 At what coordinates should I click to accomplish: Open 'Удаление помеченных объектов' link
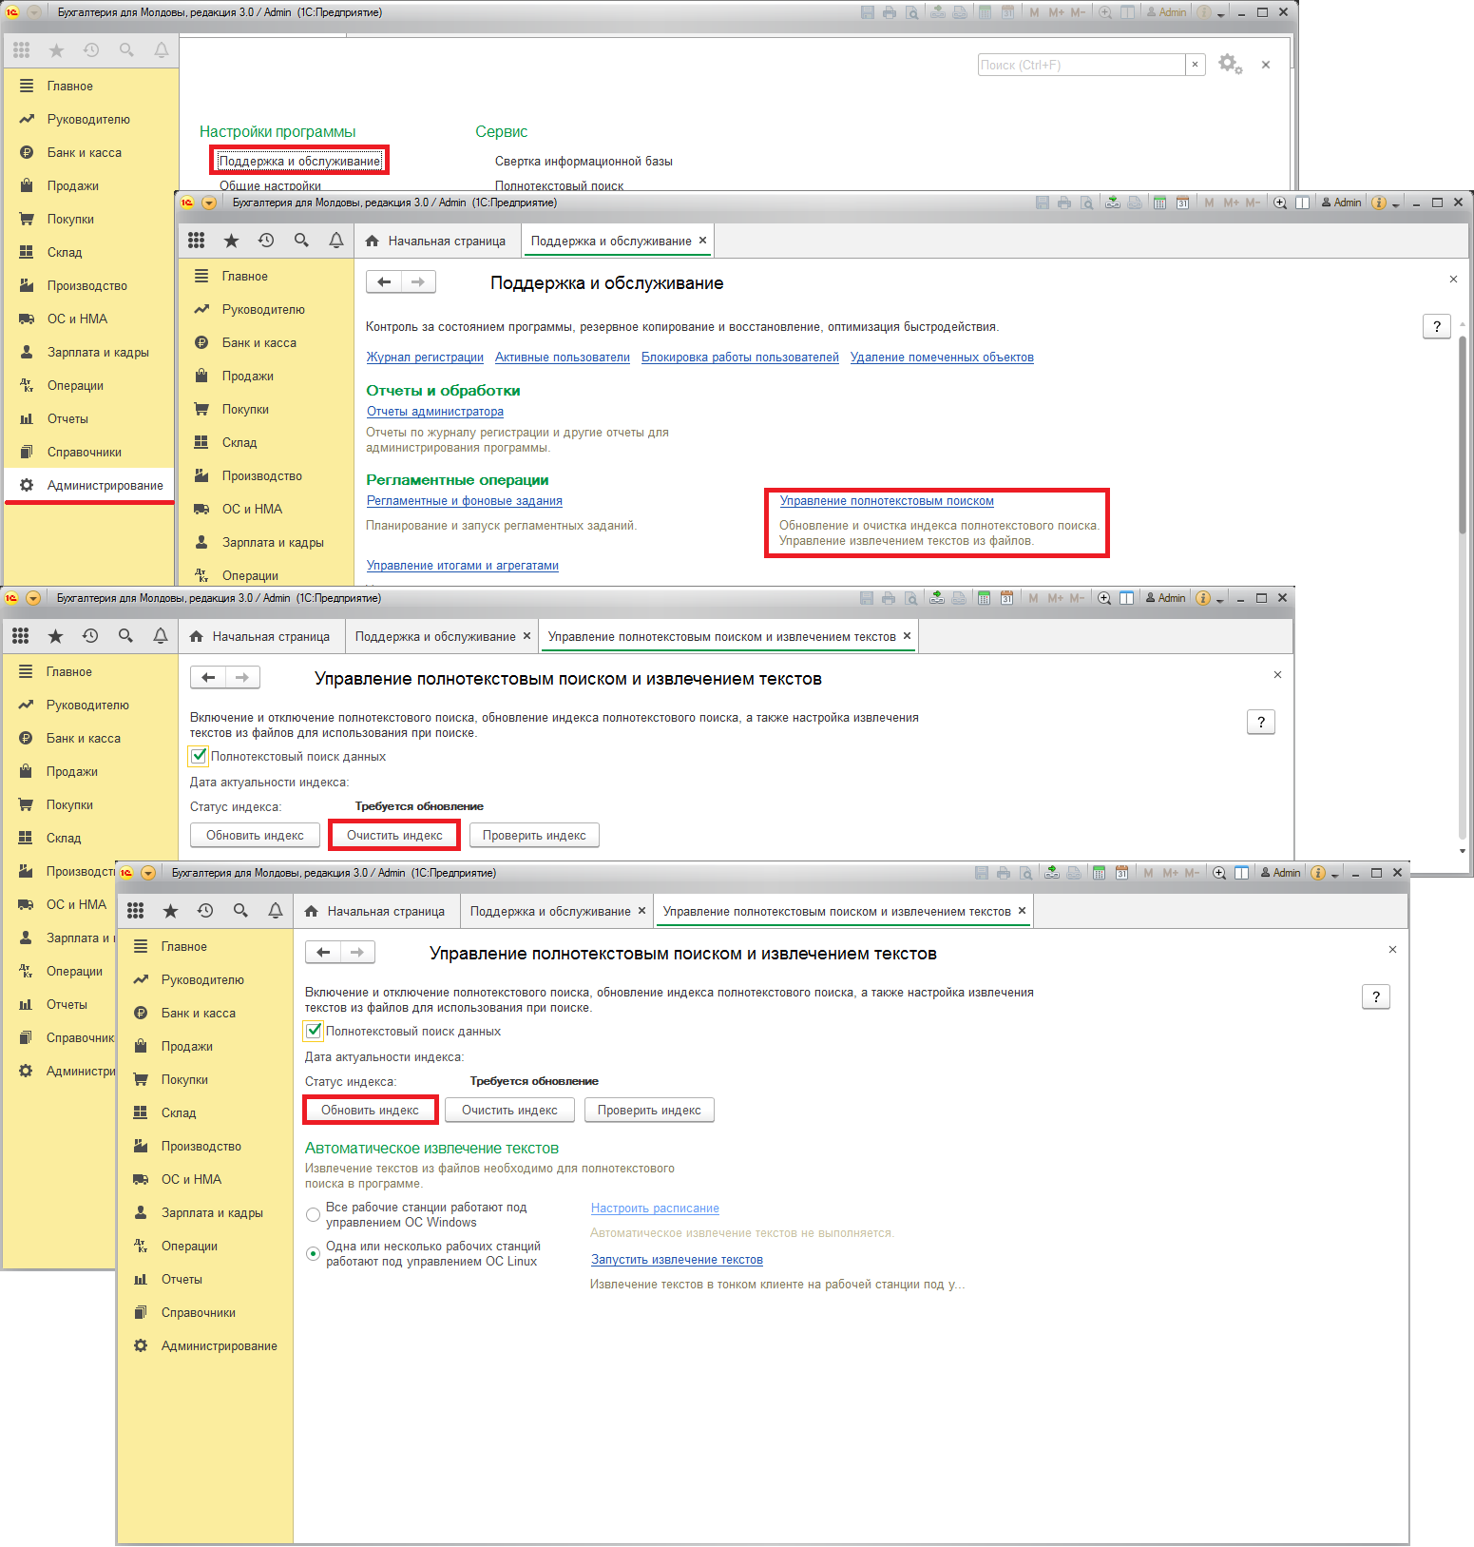[942, 358]
